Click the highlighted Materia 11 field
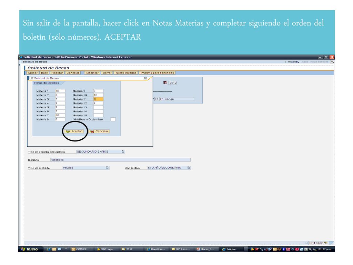Screen dimensions: 353x265 click(x=98, y=99)
